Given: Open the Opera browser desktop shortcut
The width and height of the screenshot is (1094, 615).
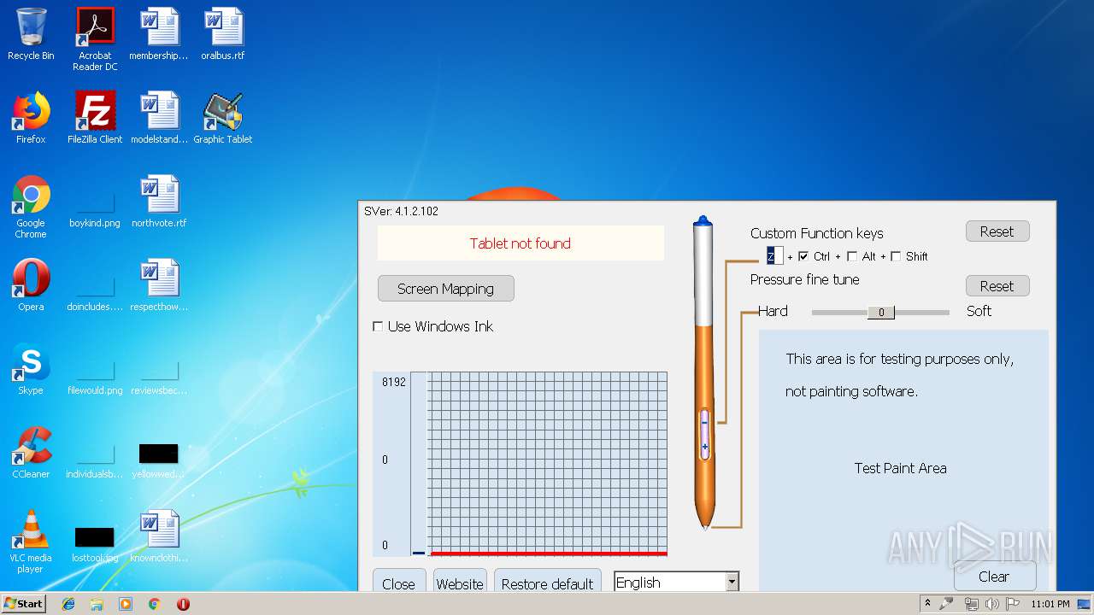Looking at the screenshot, I should (31, 285).
